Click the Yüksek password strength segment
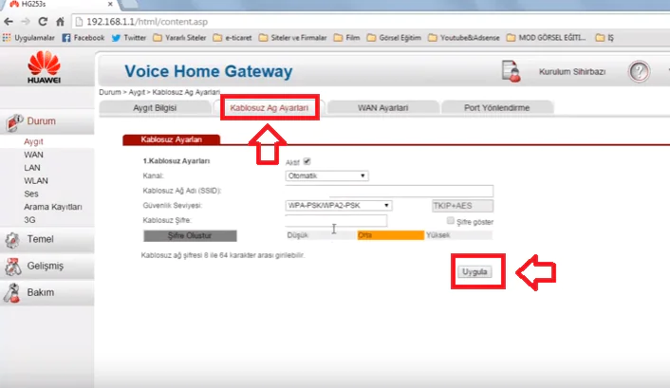 pyautogui.click(x=458, y=235)
